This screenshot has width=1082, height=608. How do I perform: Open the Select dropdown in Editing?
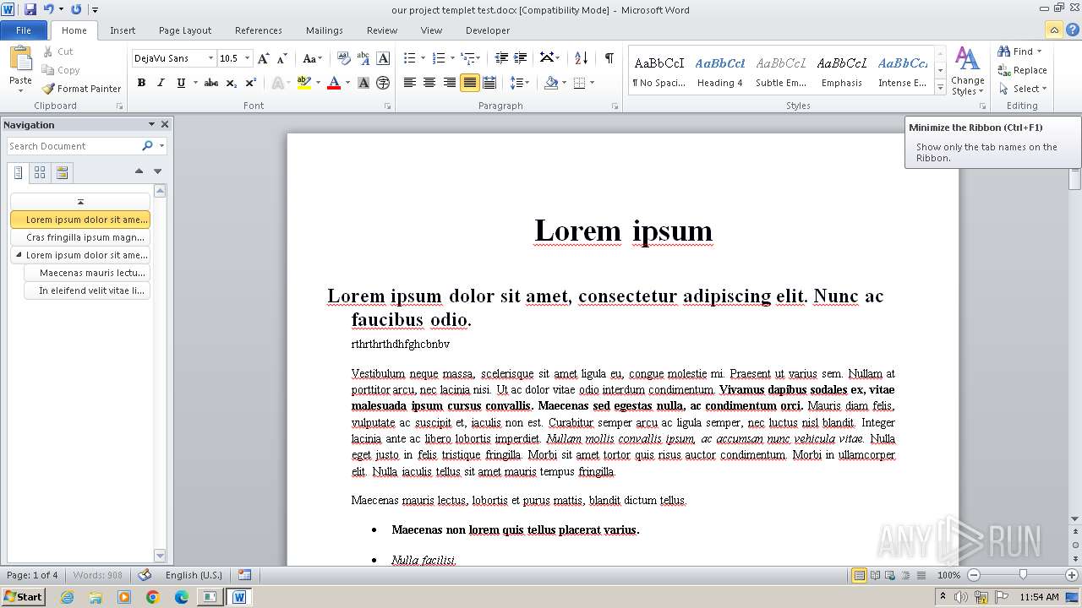click(x=1022, y=89)
